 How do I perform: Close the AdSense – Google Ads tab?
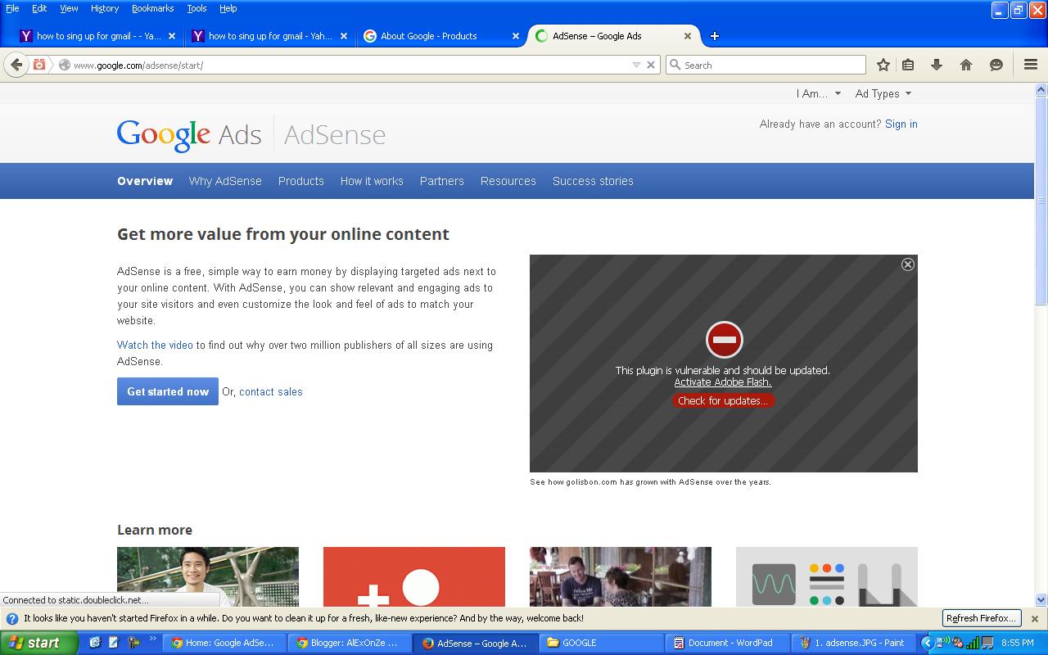click(x=688, y=36)
